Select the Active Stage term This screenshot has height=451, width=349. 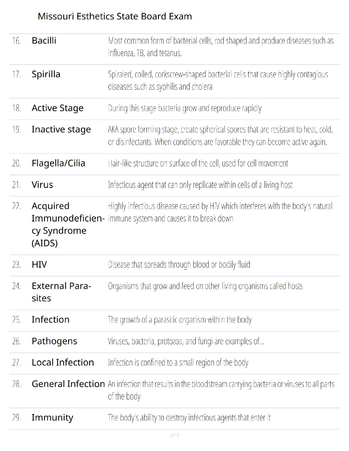tap(58, 108)
